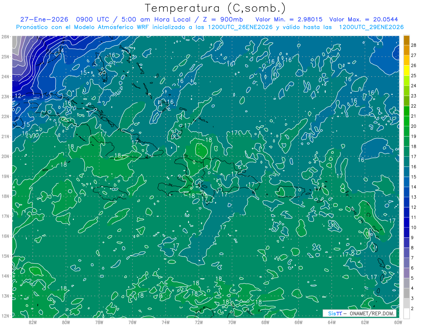Click the '26N' latitude axis label
The width and height of the screenshot is (423, 327).
tap(5, 37)
